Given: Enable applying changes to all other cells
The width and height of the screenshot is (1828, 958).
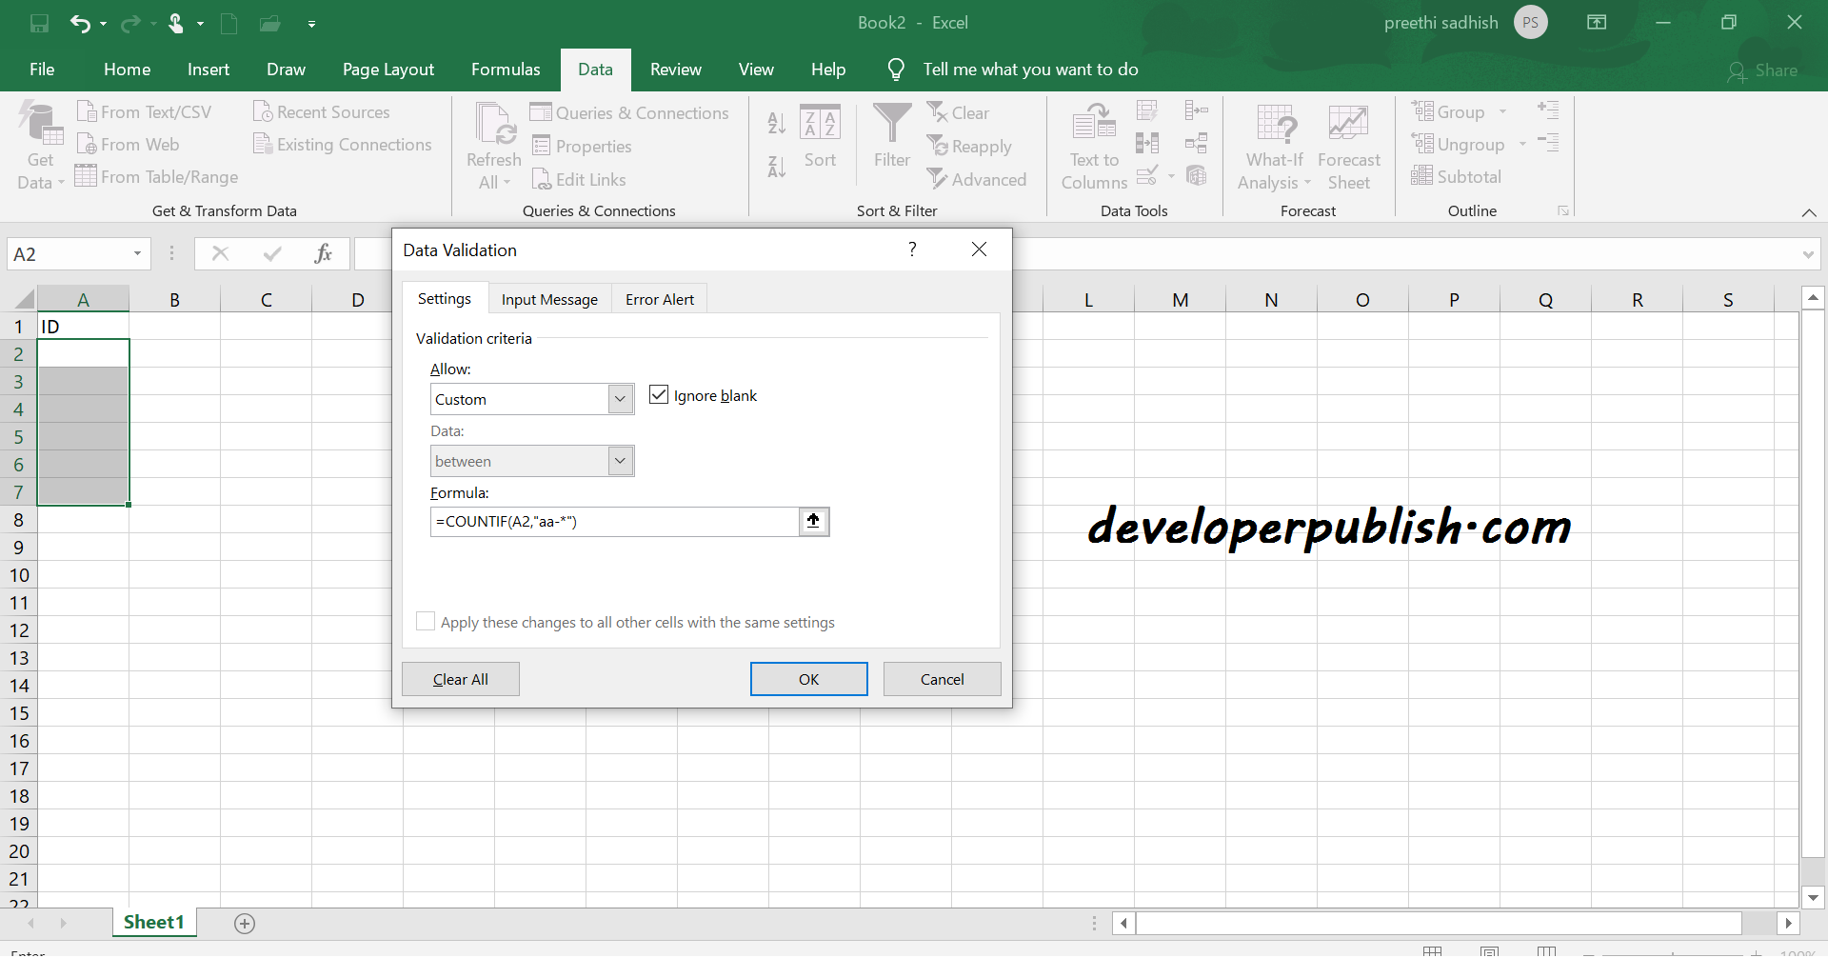Looking at the screenshot, I should [x=426, y=621].
